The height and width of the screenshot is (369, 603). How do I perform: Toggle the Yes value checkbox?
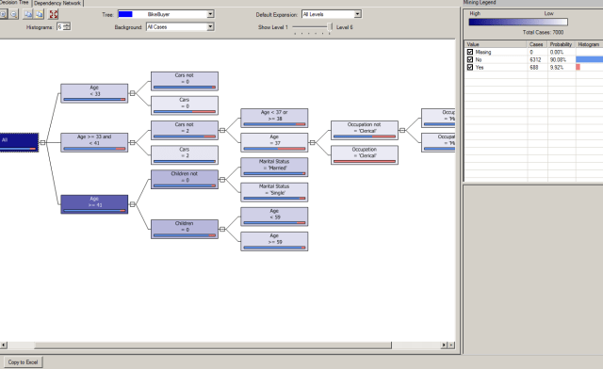[x=470, y=67]
